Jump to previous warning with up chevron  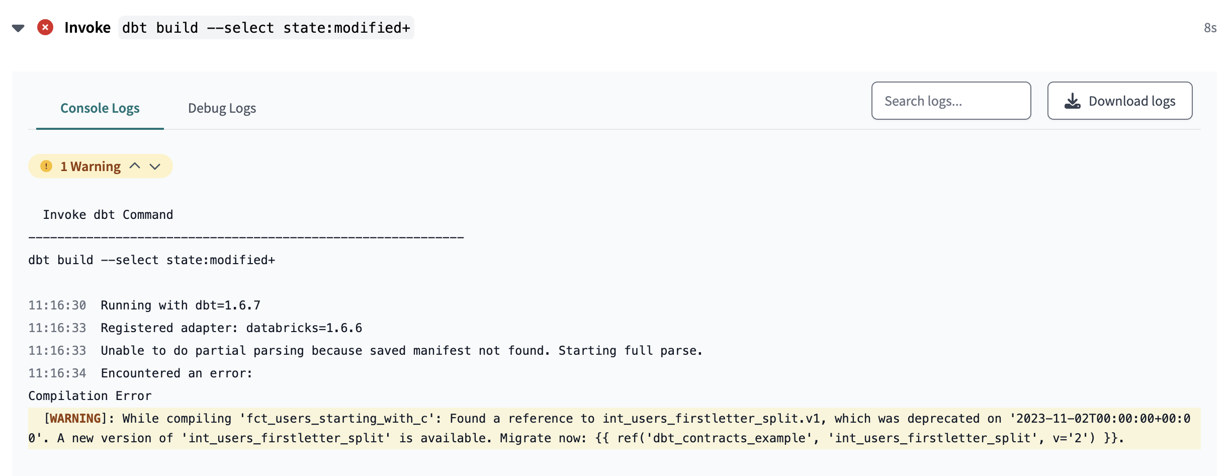click(135, 166)
